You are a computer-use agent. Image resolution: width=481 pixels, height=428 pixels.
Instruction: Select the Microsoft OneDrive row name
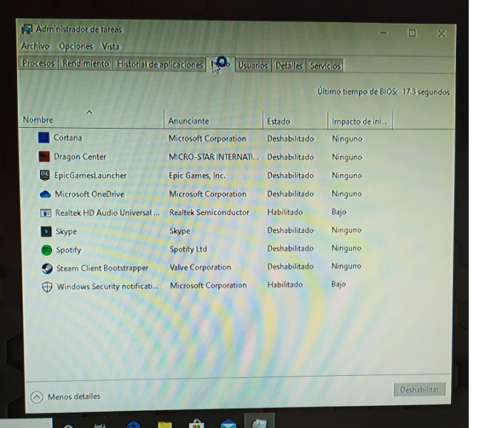pos(89,194)
